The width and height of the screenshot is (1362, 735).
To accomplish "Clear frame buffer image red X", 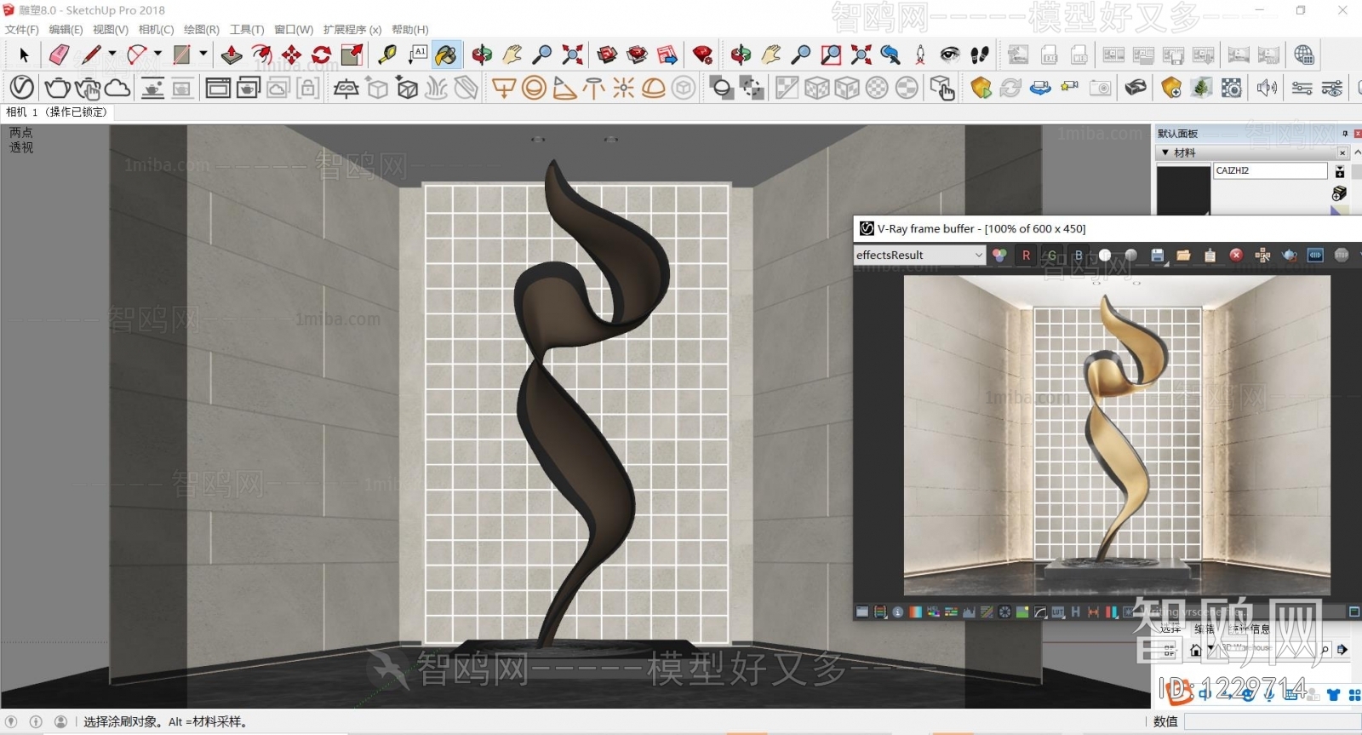I will 1236,255.
